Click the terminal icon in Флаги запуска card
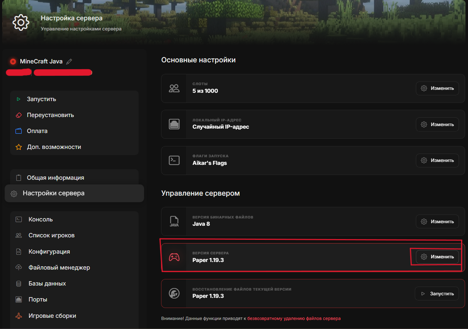The width and height of the screenshot is (468, 329). point(174,160)
